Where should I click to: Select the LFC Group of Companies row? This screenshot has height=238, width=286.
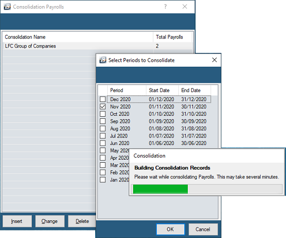click(97, 46)
